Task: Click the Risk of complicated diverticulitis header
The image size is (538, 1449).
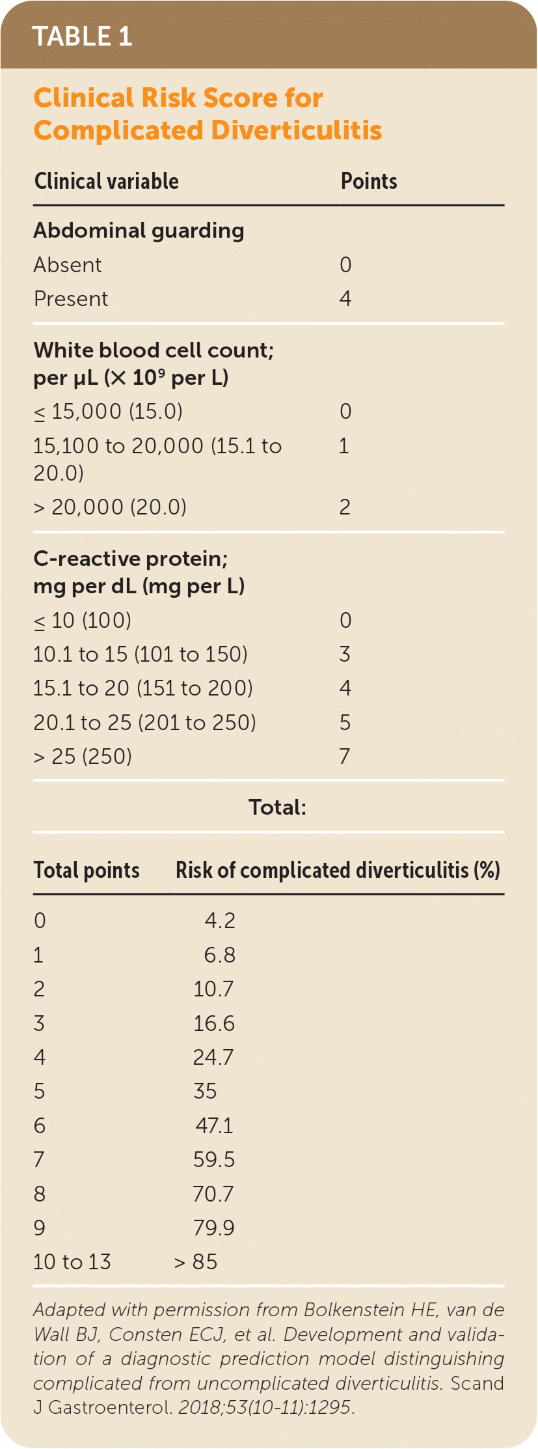Action: point(338,870)
